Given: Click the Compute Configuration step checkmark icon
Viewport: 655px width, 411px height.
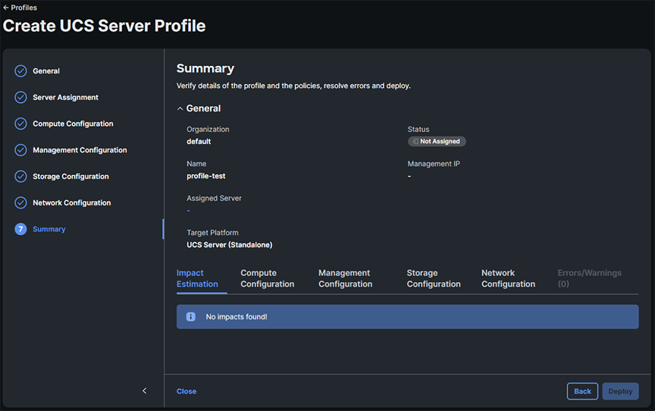Looking at the screenshot, I should pos(20,124).
